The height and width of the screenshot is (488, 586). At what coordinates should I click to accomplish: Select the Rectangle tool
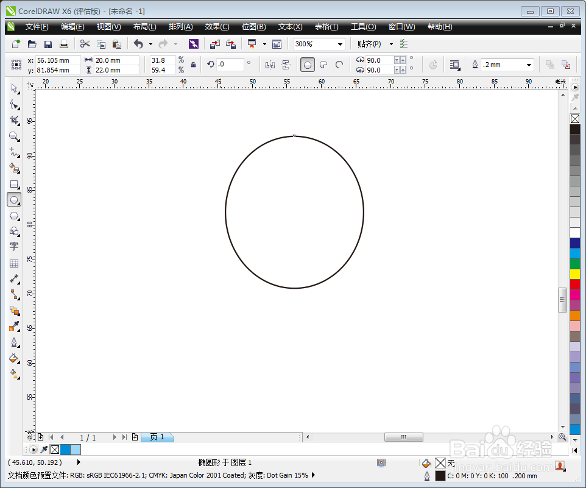tap(15, 184)
